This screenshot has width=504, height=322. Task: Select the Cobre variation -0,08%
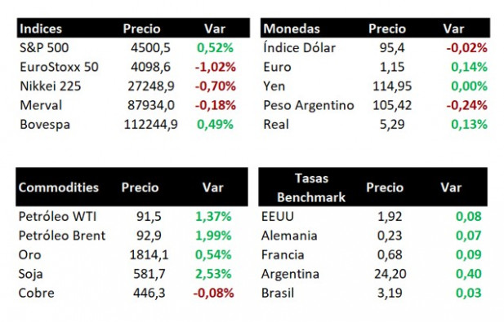coord(213,293)
